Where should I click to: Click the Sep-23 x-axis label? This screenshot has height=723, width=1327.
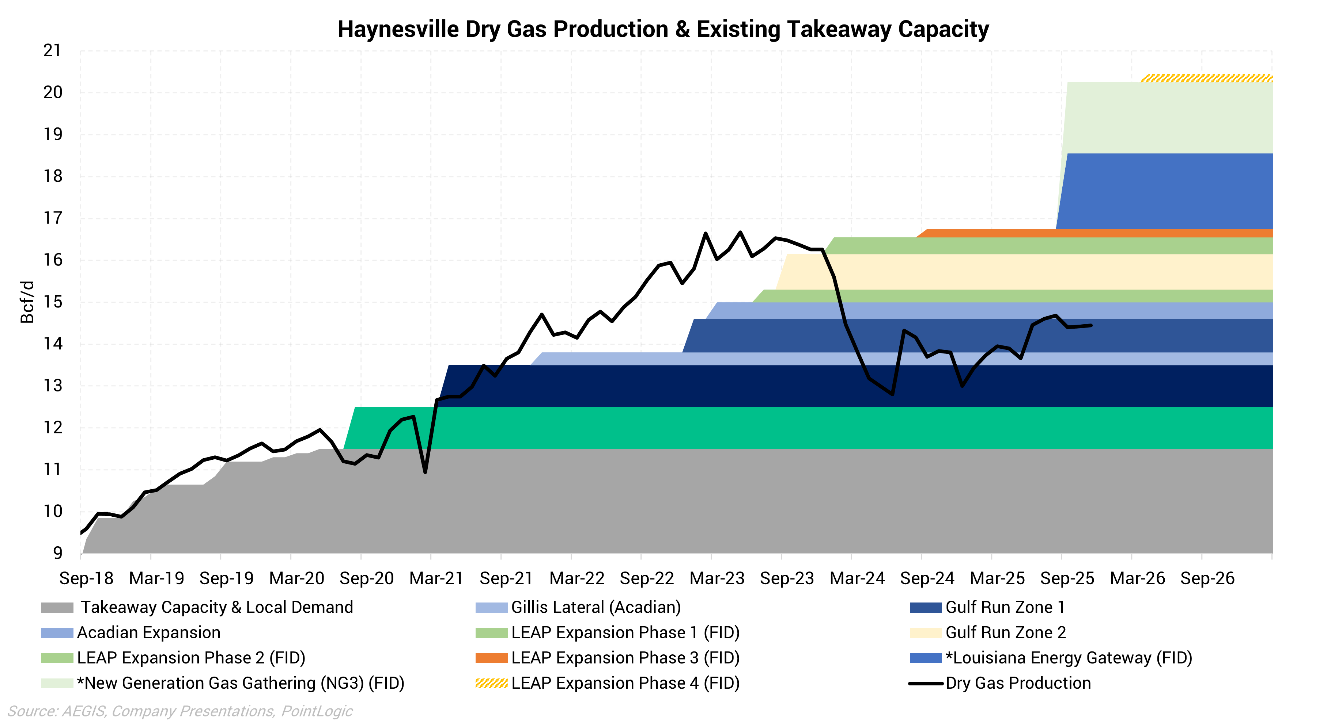pyautogui.click(x=787, y=578)
